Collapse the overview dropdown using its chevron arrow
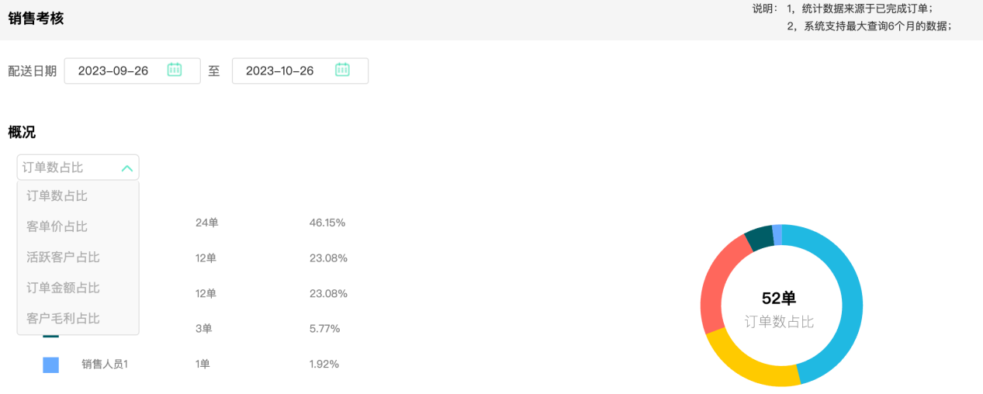 coord(127,168)
